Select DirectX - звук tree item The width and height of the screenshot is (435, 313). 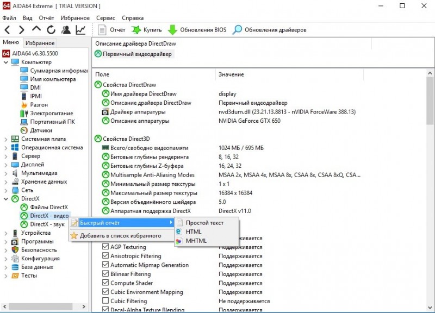pyautogui.click(x=42, y=224)
